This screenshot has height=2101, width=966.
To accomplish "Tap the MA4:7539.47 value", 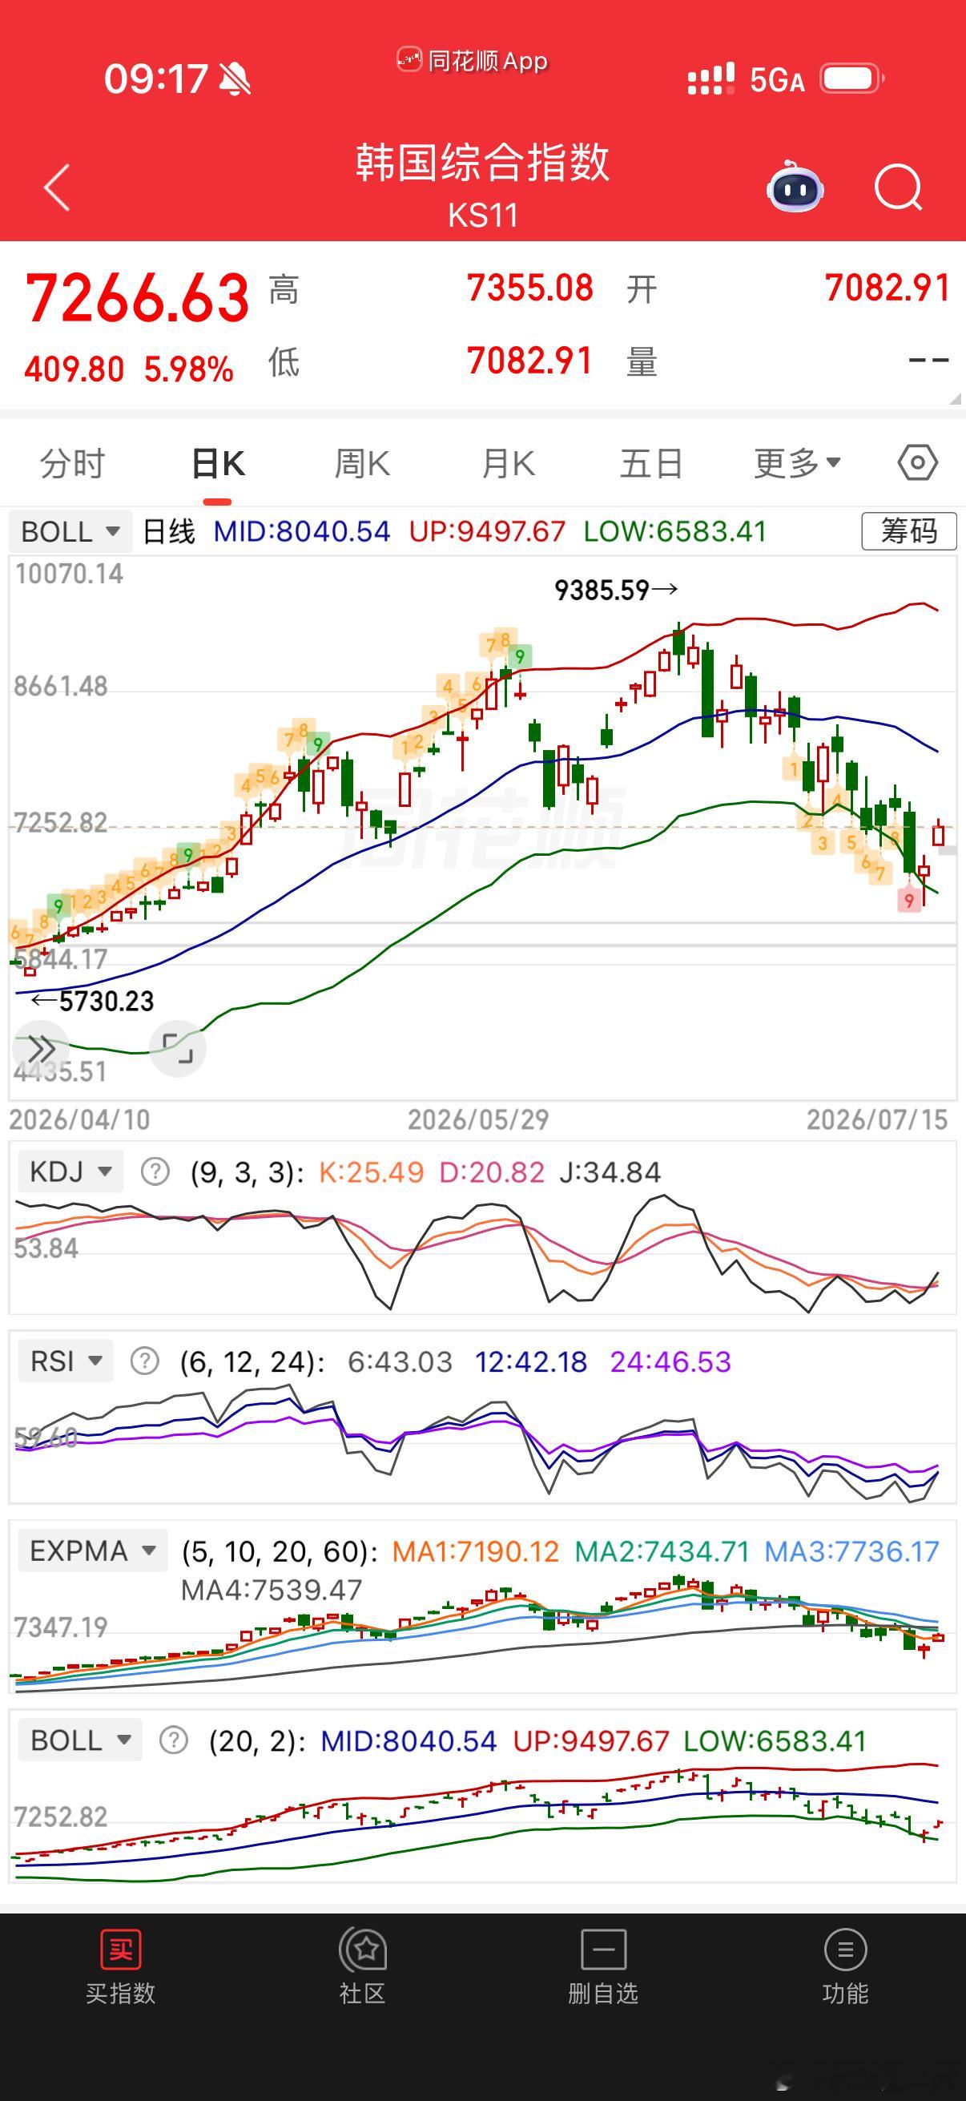I will coord(272,1589).
